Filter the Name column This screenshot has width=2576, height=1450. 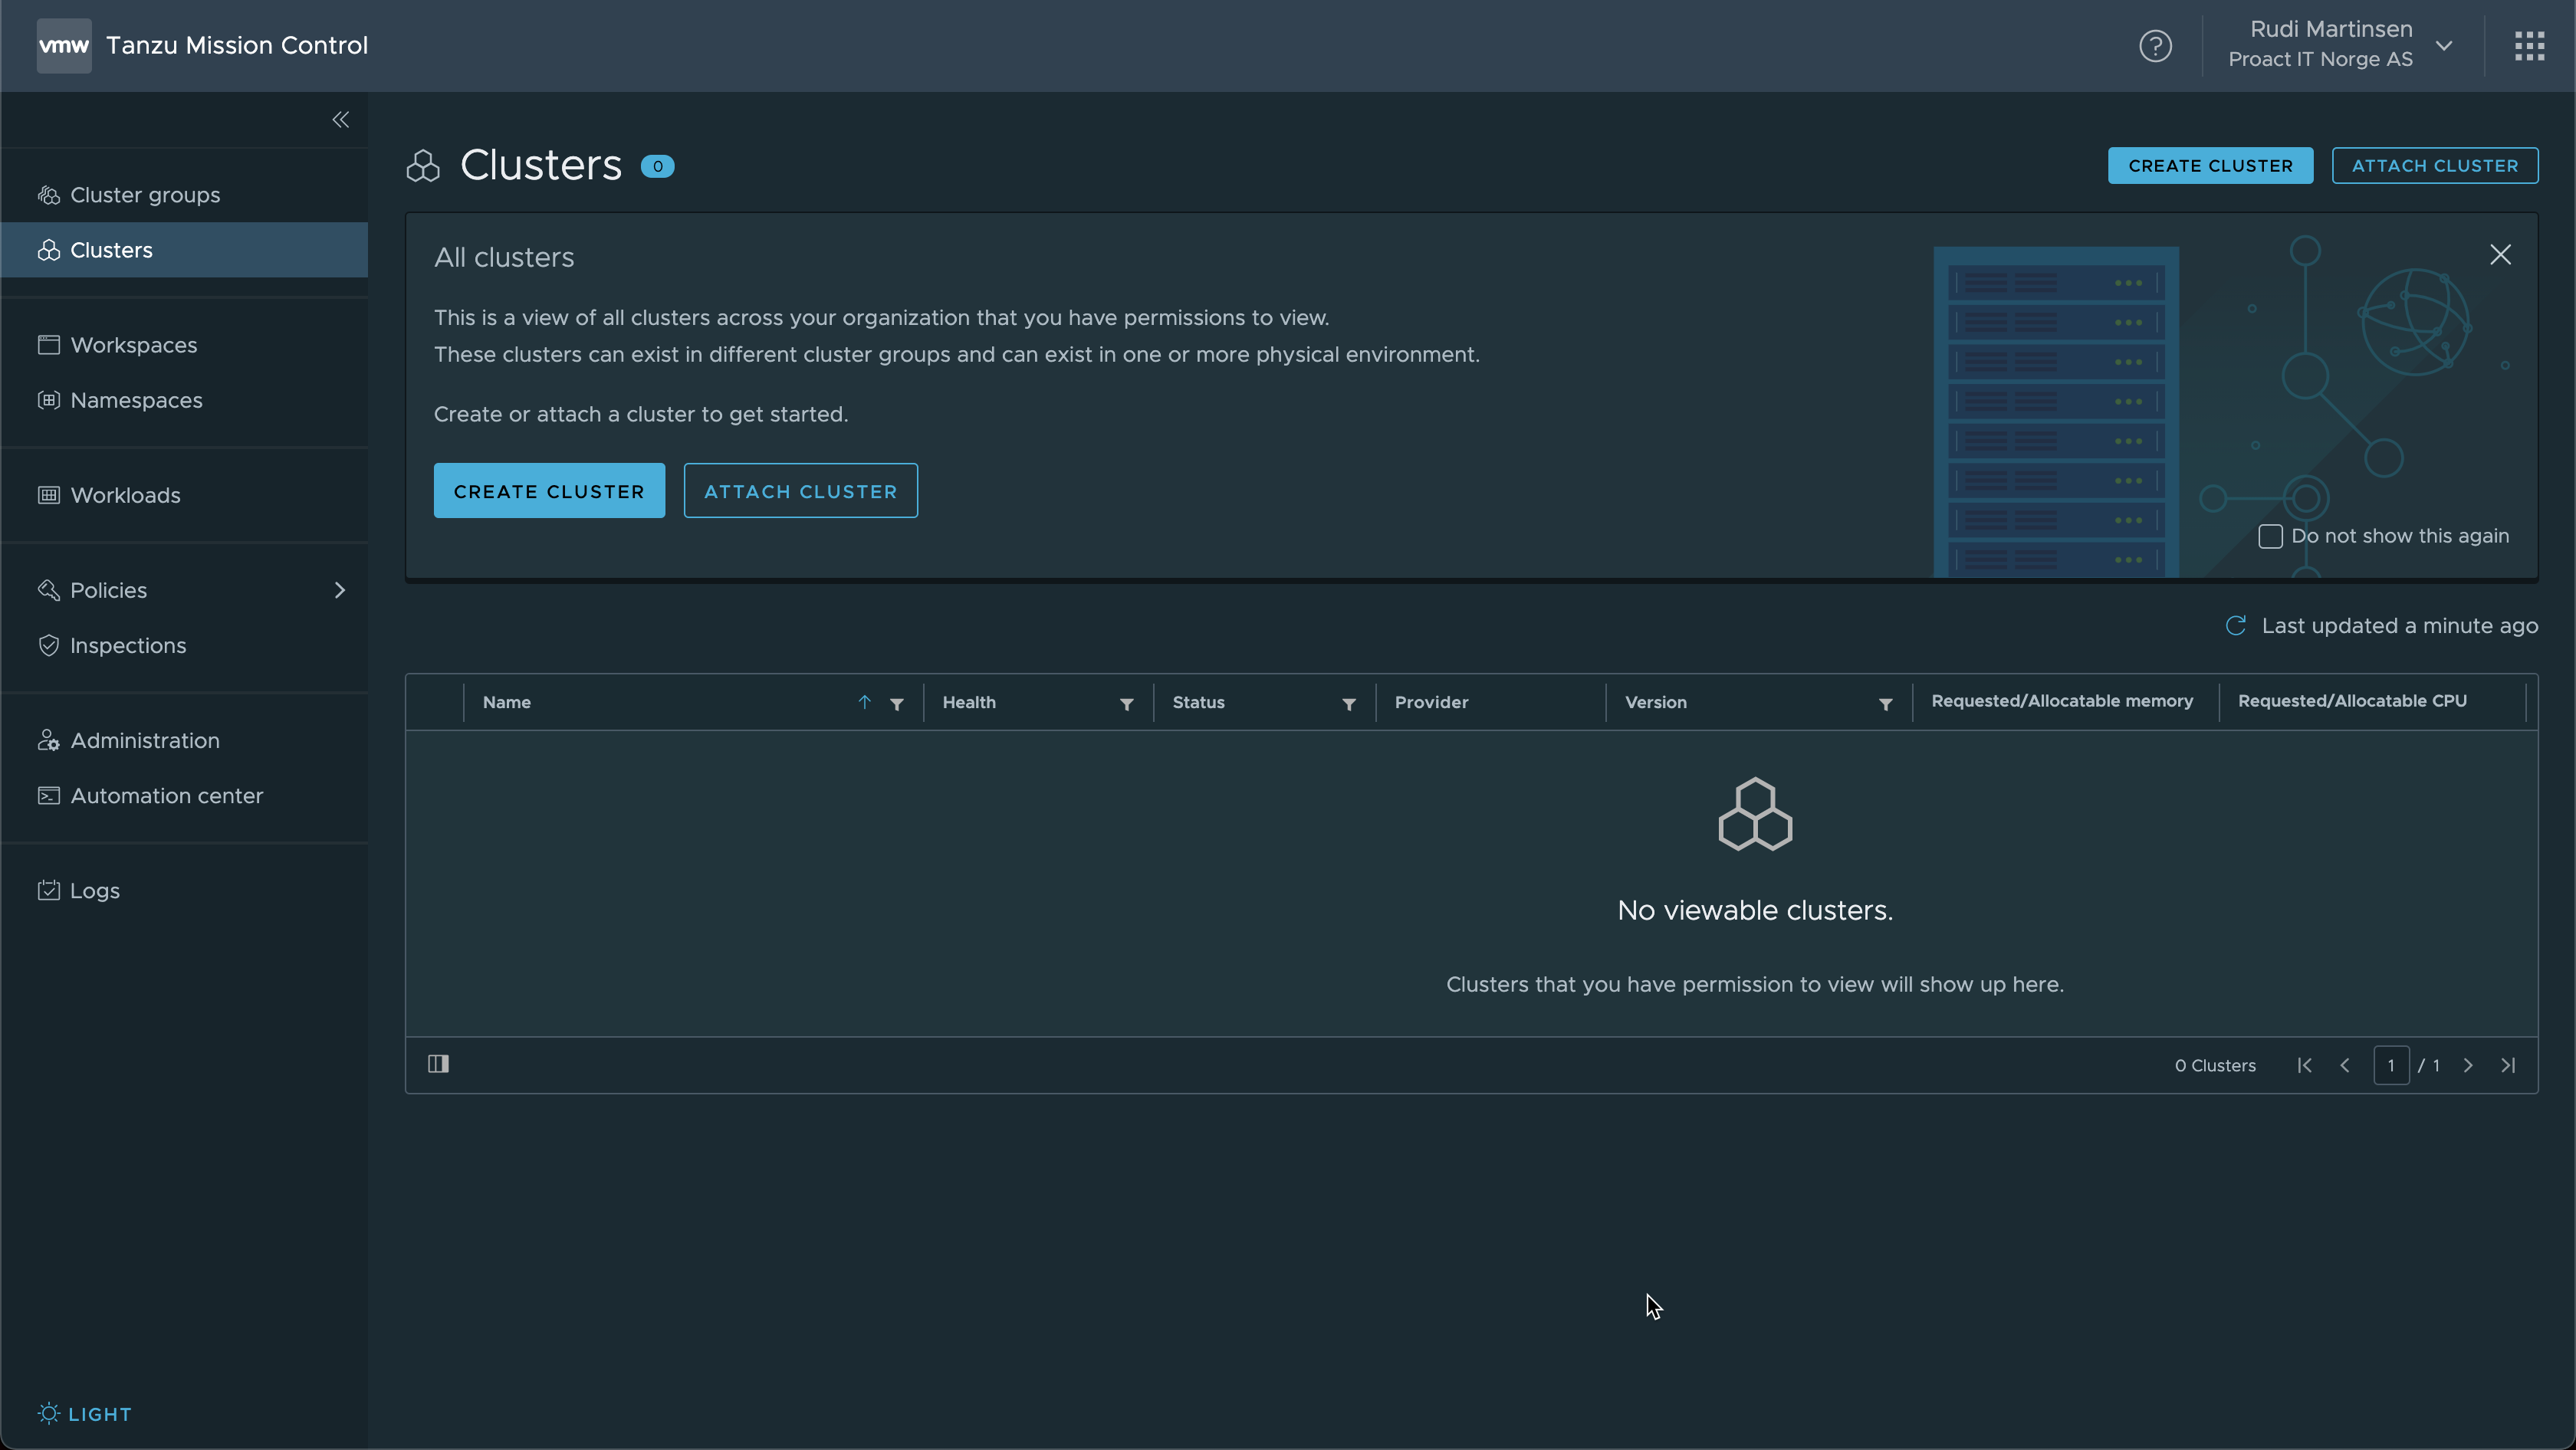pyautogui.click(x=897, y=704)
